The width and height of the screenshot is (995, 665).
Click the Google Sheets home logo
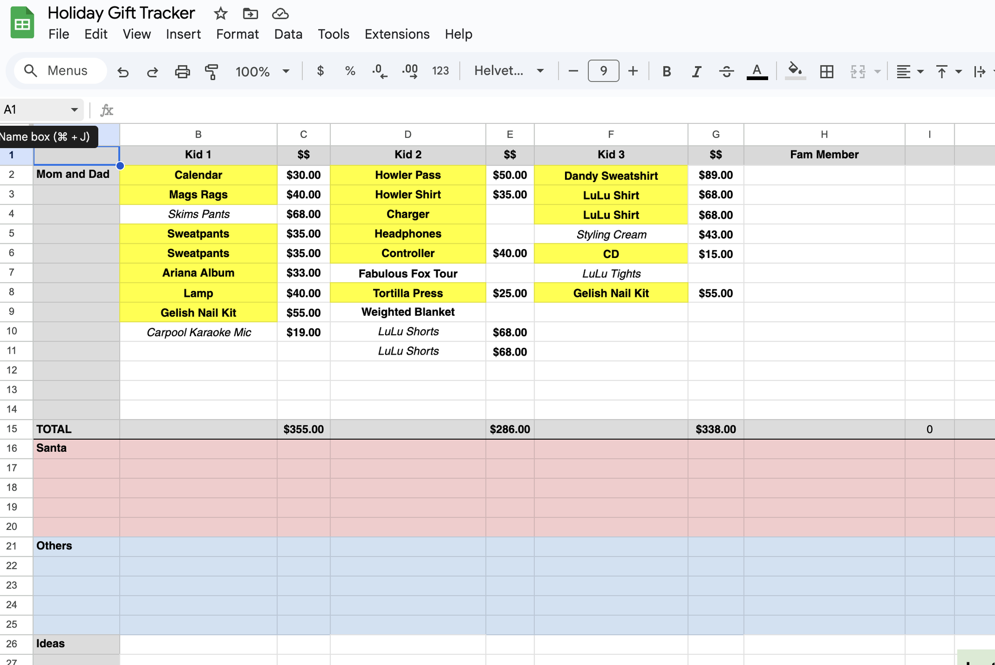22,22
